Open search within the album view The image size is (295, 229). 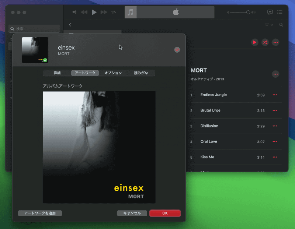(281, 25)
